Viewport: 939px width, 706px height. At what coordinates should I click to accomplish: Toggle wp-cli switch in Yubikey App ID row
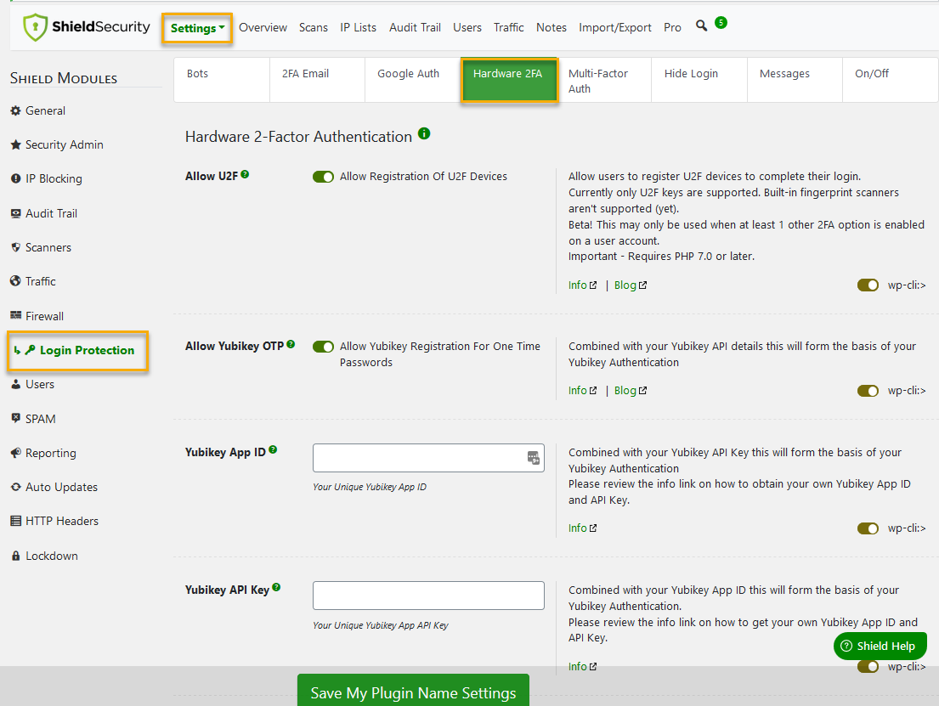[x=868, y=528]
